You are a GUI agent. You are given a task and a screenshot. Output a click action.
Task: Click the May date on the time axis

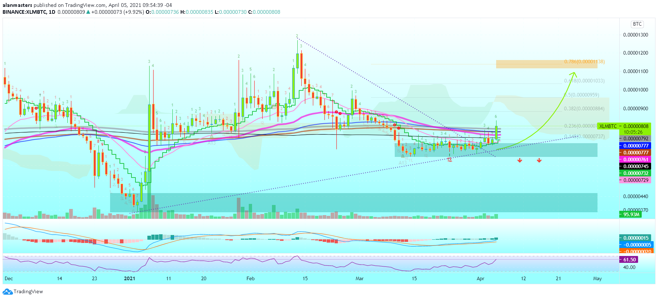tap(597, 278)
